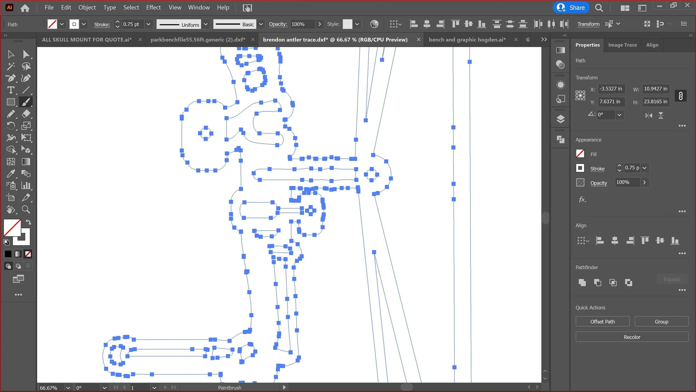Viewport: 696px width, 392px height.
Task: Click the Recolor button
Action: tap(632, 337)
